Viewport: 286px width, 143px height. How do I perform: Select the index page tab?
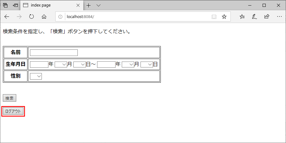point(50,5)
